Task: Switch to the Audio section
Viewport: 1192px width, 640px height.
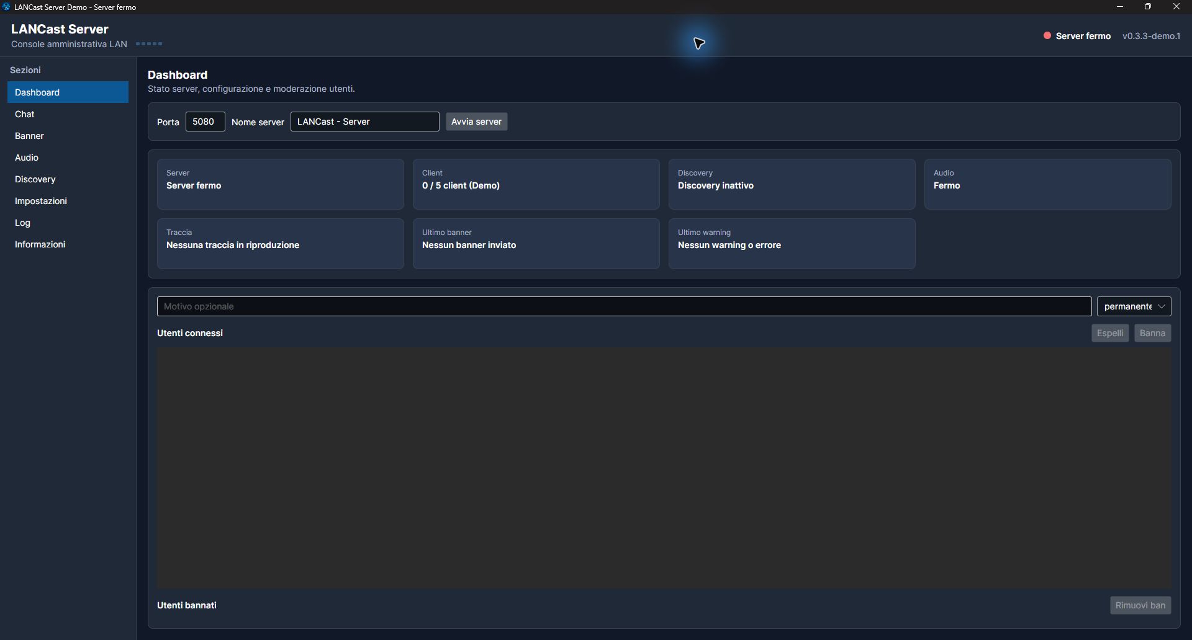Action: (68, 158)
